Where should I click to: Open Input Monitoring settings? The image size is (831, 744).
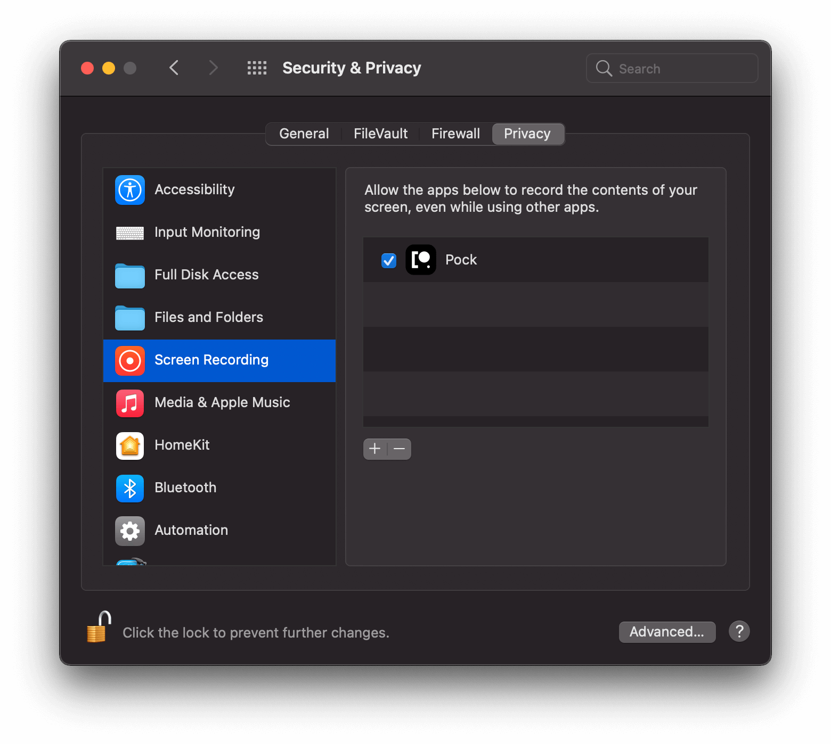coord(129,233)
